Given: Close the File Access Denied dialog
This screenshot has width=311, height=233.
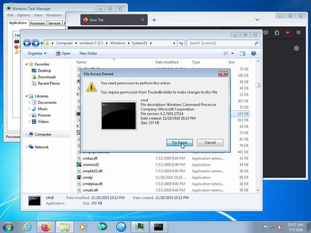Looking at the screenshot, I should 223,74.
